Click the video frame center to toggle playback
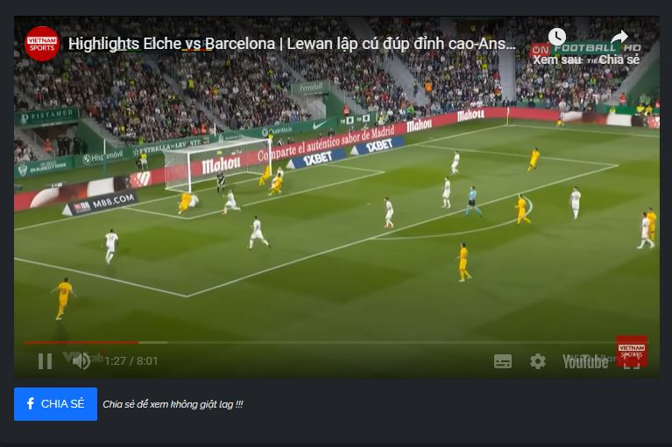Image resolution: width=672 pixels, height=447 pixels. (x=336, y=197)
